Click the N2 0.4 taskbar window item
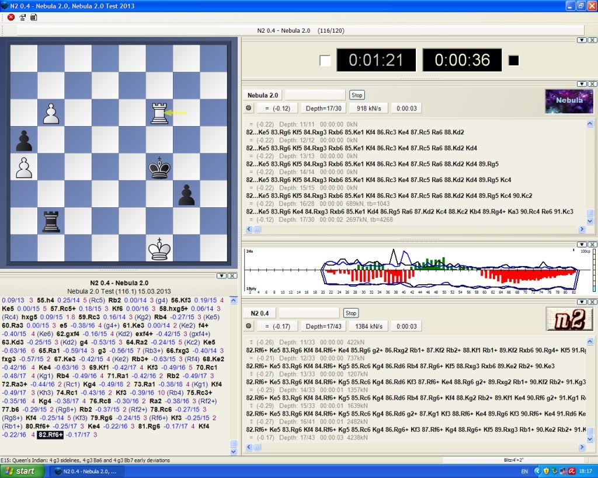Viewport: 598px width, 478px height. (x=86, y=471)
